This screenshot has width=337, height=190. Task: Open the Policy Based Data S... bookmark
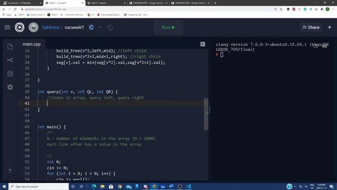click(x=109, y=15)
